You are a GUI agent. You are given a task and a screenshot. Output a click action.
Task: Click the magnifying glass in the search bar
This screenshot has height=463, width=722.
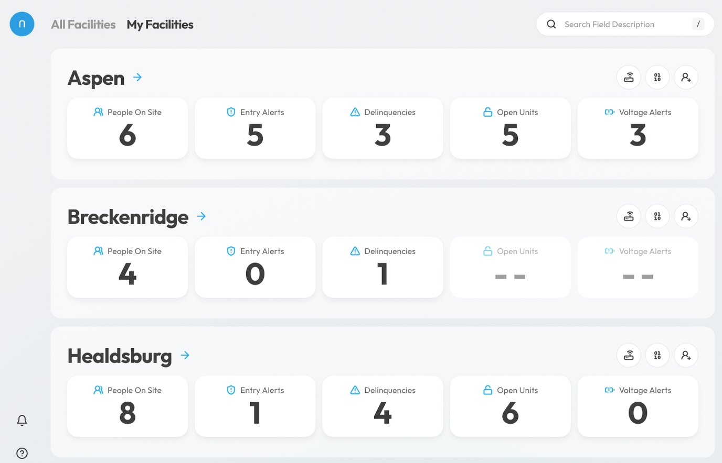[551, 24]
